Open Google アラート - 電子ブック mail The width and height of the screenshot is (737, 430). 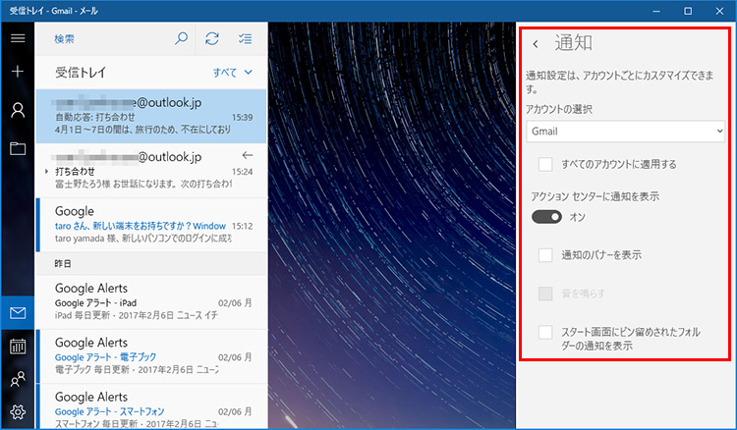click(x=151, y=356)
